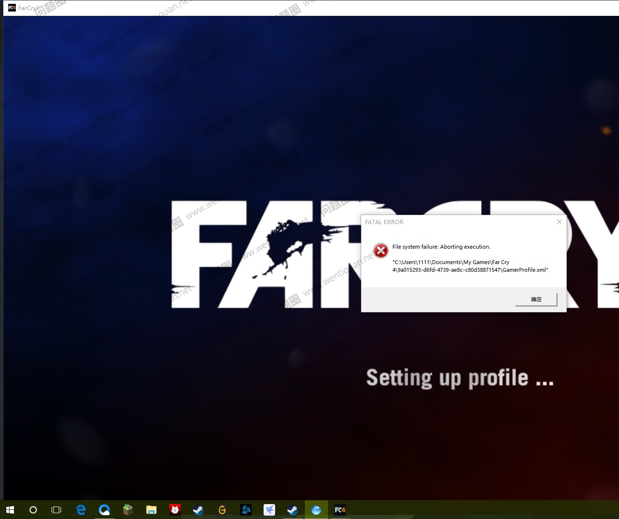Click the FarCry window title bar icon
This screenshot has width=619, height=519.
pos(12,8)
